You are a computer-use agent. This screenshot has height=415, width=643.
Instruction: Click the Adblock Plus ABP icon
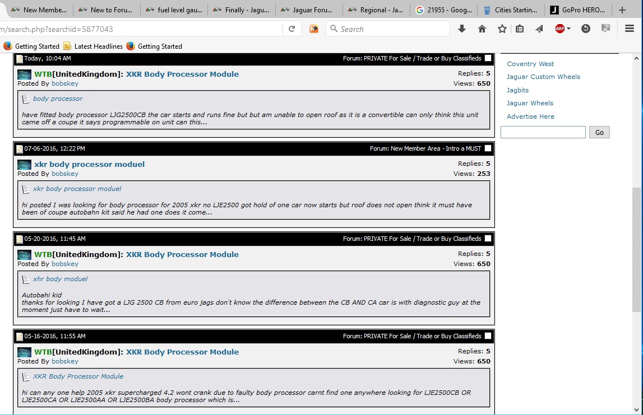[559, 29]
